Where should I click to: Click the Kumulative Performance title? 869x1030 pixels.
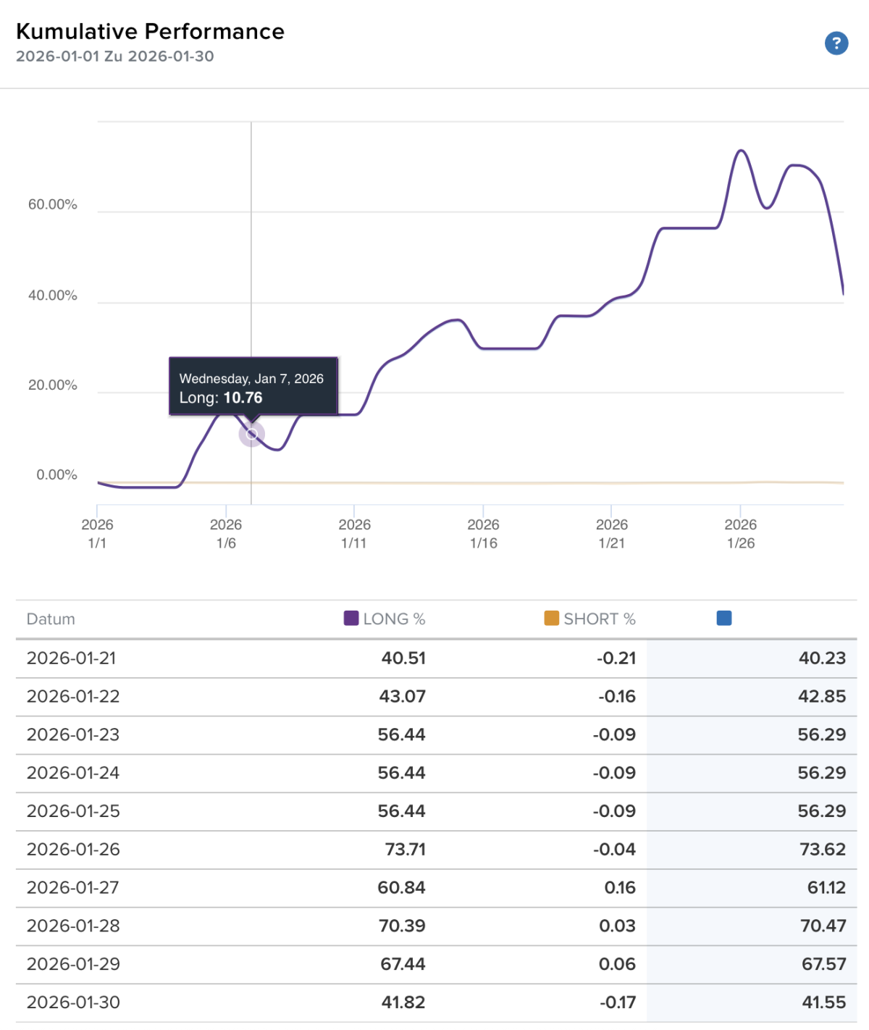tap(151, 31)
